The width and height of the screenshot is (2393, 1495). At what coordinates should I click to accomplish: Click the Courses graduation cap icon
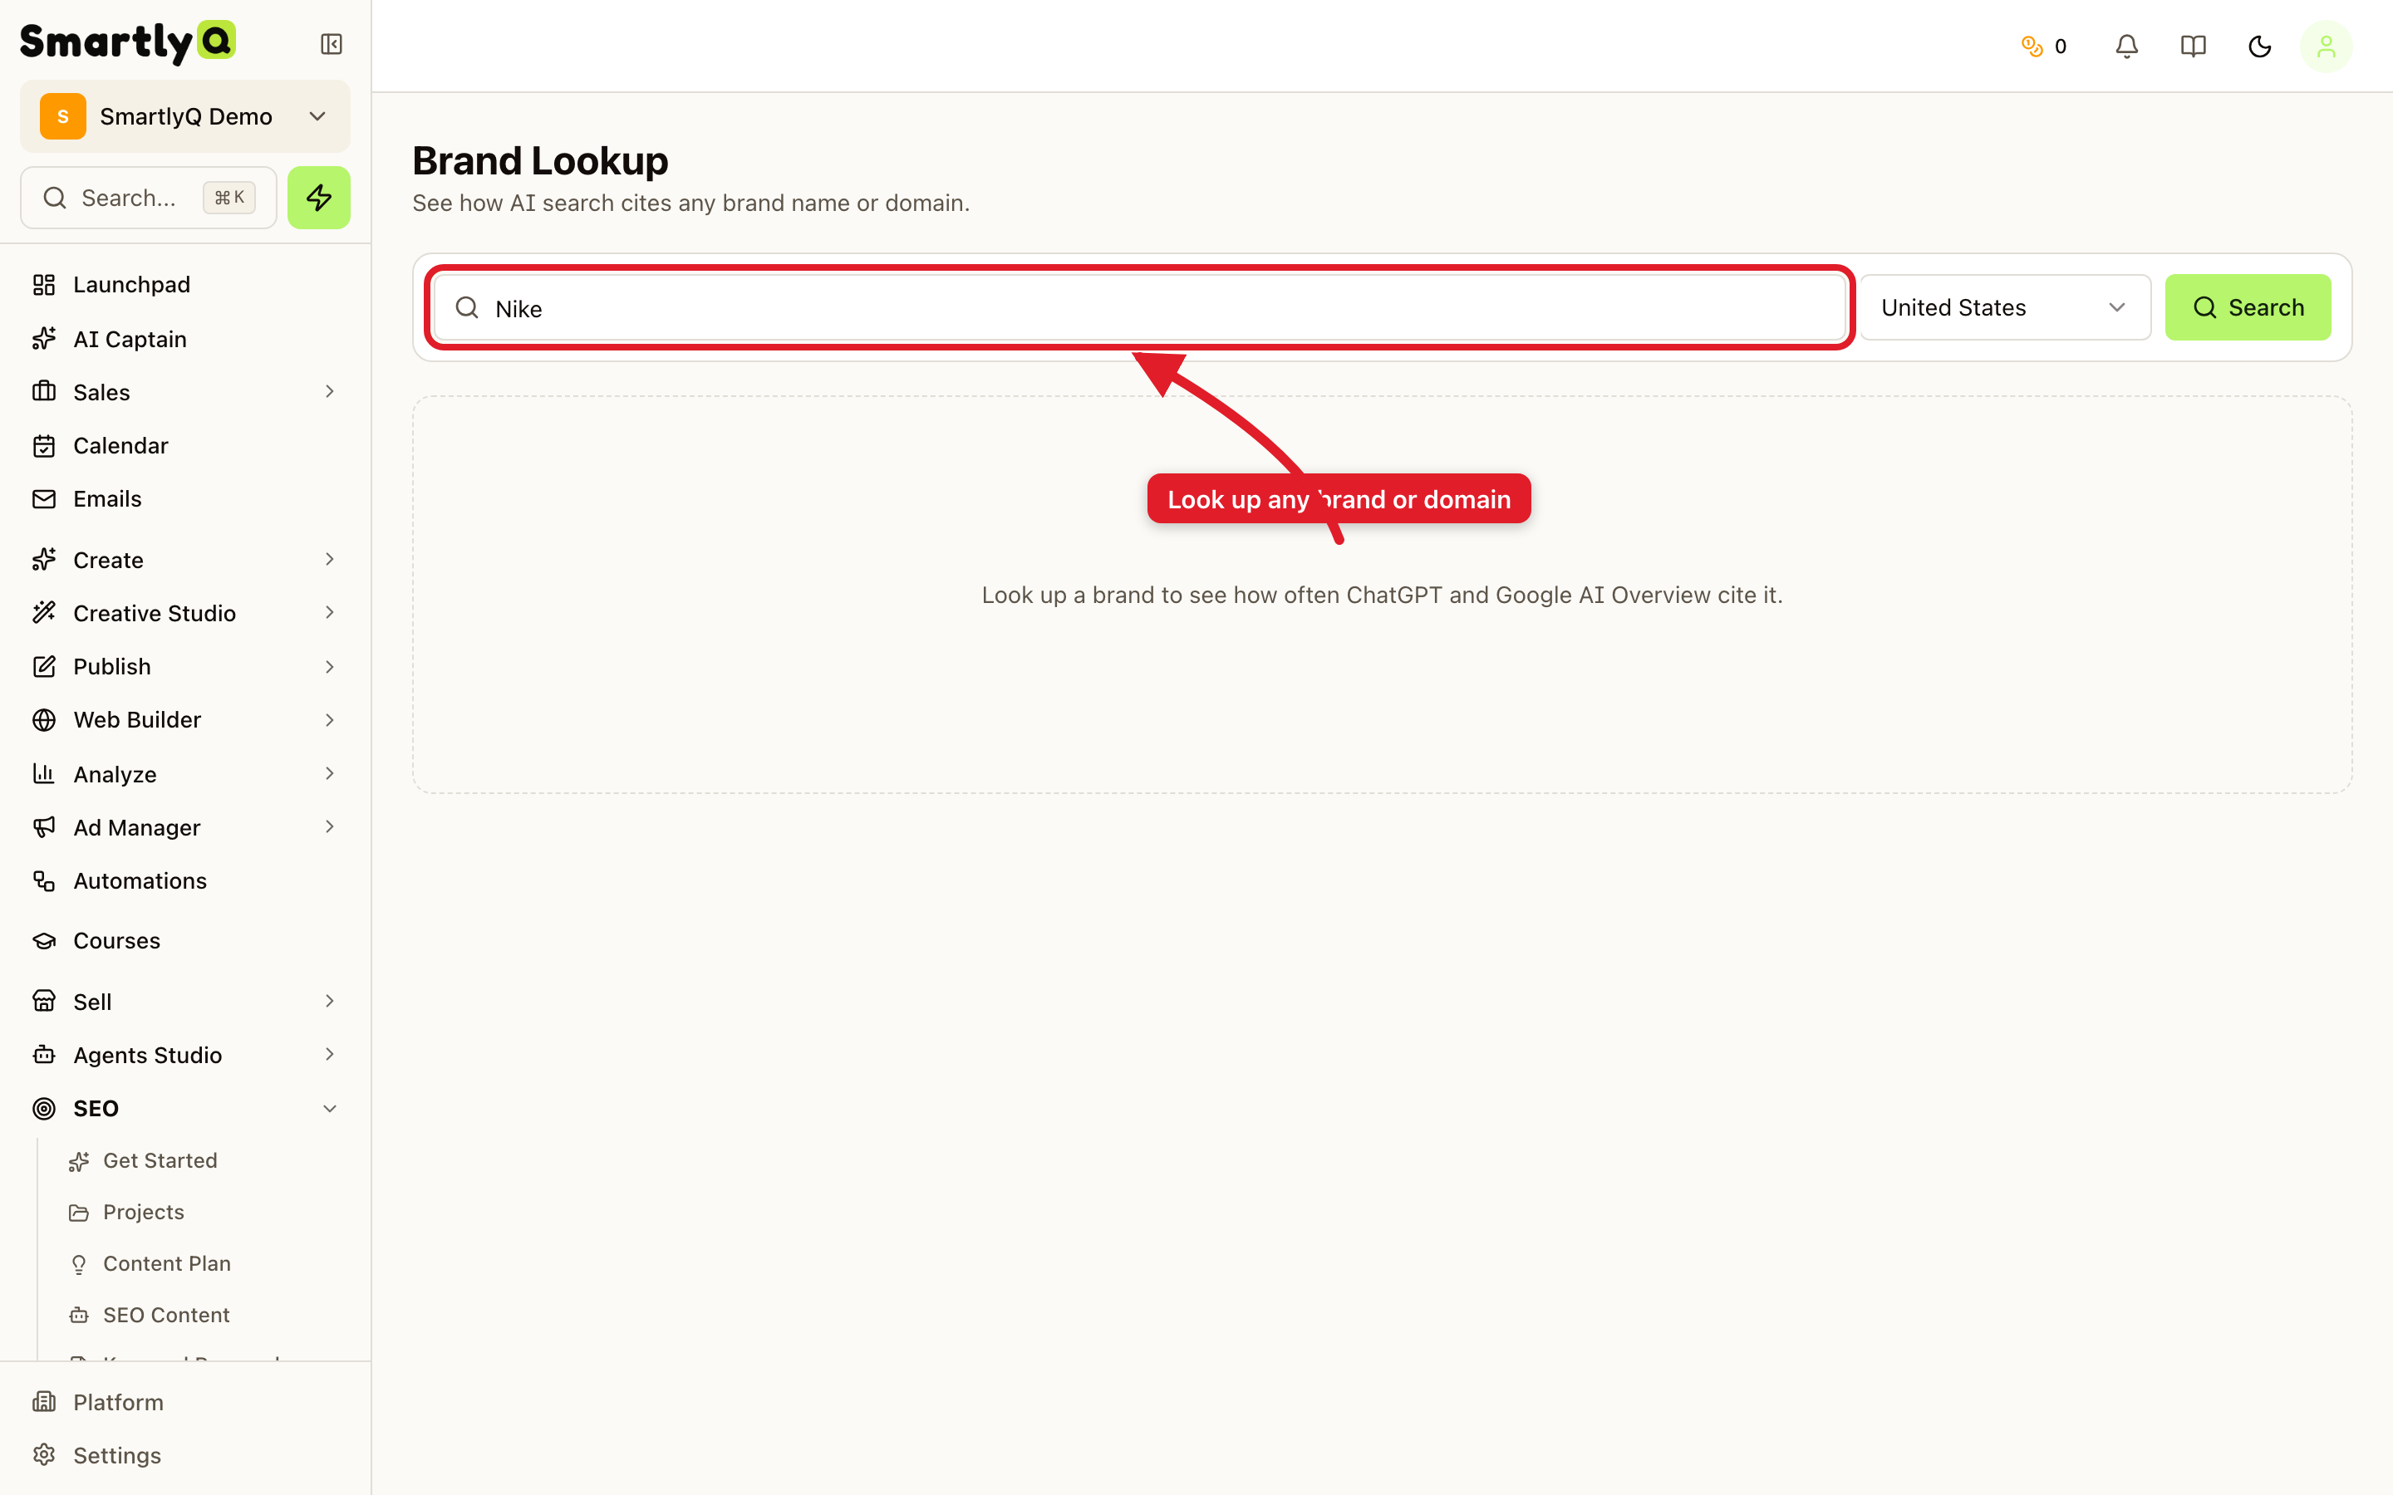[x=43, y=940]
